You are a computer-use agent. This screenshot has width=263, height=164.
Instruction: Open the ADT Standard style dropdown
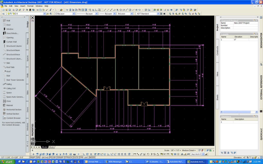147,14
